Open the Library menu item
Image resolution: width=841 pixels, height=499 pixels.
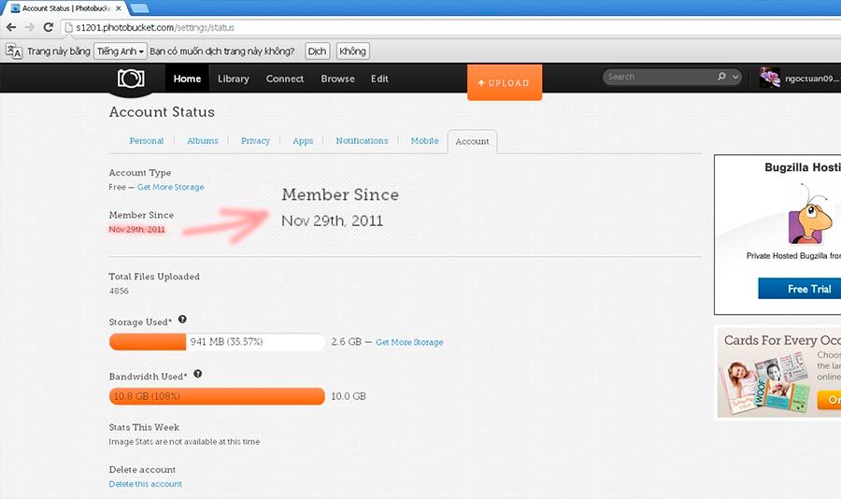click(x=234, y=78)
